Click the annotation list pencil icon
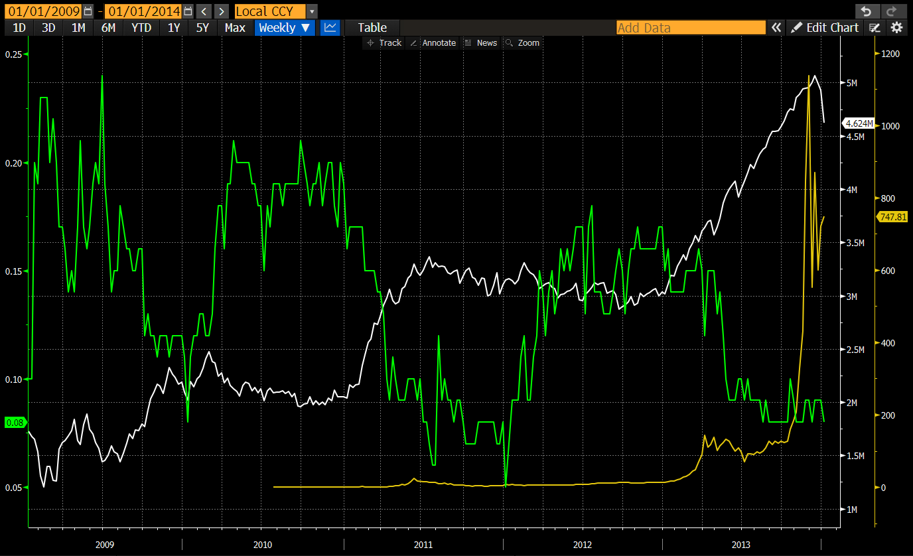The image size is (913, 556). click(x=875, y=27)
